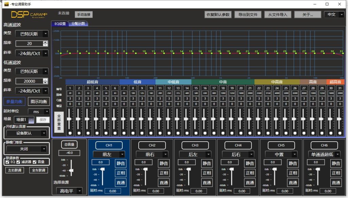Mute CH1 with the 静音 button
This screenshot has height=198, width=348.
tap(121, 163)
